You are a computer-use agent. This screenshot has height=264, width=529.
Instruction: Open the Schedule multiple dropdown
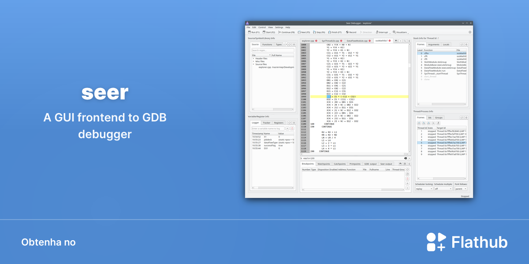(443, 189)
